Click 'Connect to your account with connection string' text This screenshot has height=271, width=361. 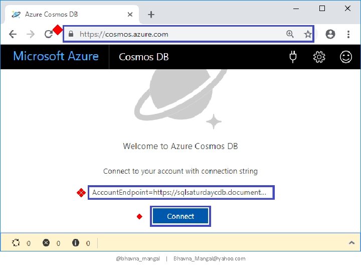coord(180,171)
